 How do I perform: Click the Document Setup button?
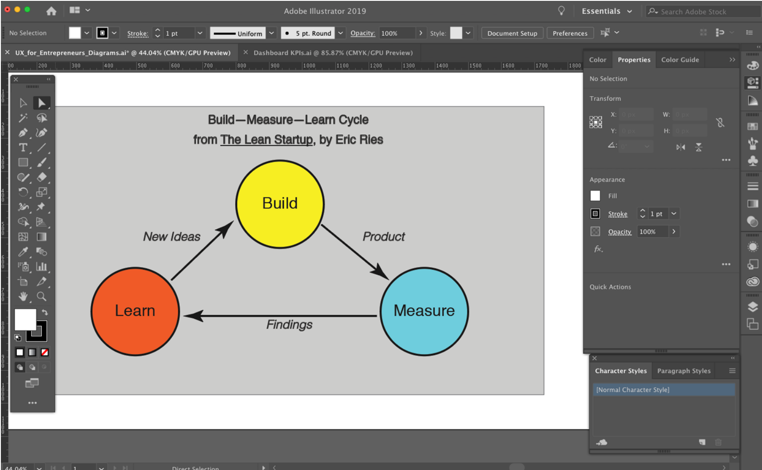point(512,33)
